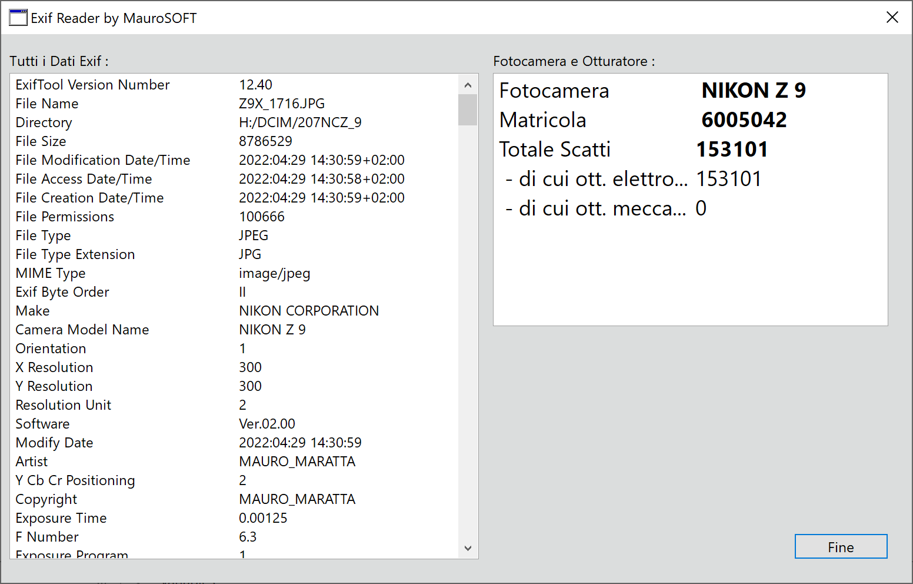This screenshot has height=584, width=913.
Task: Select the Exif Byte Order label
Action: click(x=62, y=292)
